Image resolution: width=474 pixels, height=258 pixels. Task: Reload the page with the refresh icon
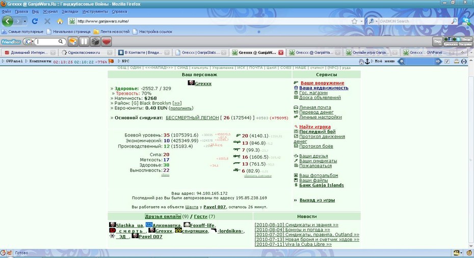tap(35, 21)
